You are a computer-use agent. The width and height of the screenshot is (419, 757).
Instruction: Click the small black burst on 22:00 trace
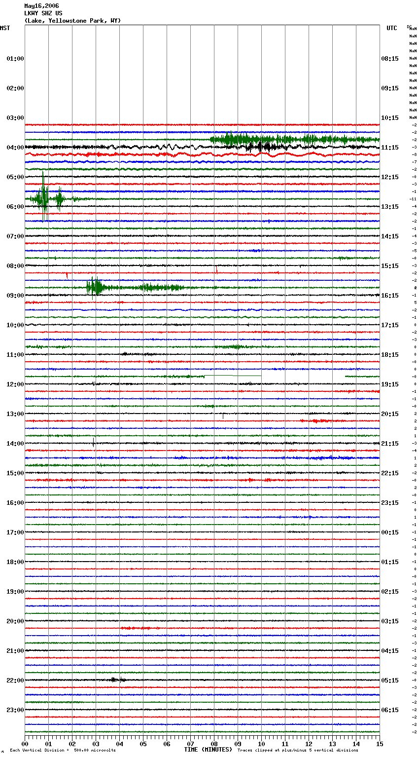click(116, 680)
